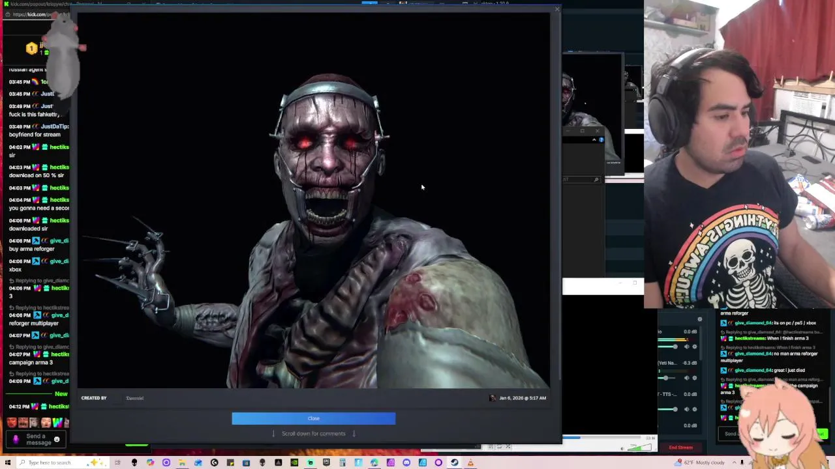Mute the Yeti Nano microphone speaker icon
Screen dimensions: 835x469
coord(686,378)
